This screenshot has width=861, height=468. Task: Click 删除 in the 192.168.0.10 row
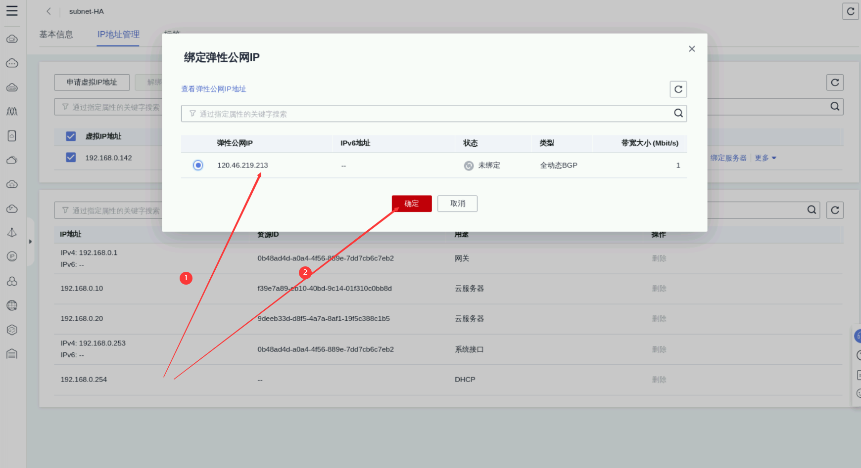coord(659,289)
